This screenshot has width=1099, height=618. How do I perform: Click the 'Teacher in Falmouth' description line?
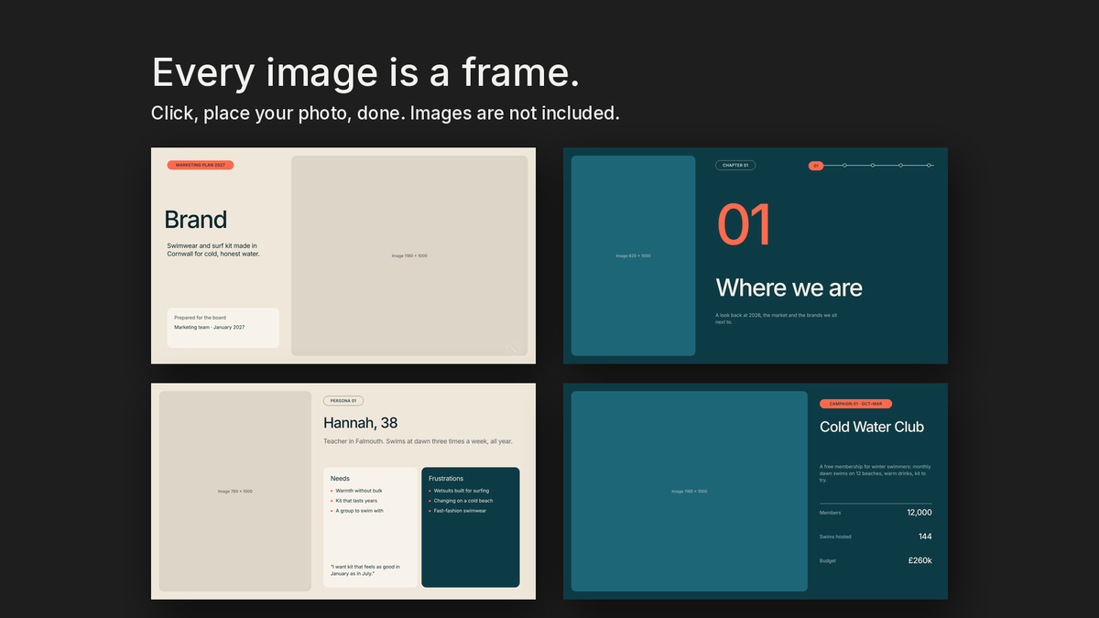pyautogui.click(x=418, y=441)
